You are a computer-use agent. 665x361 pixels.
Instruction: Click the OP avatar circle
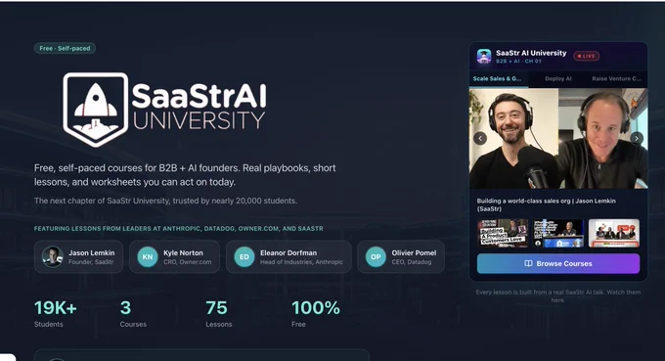tap(376, 256)
